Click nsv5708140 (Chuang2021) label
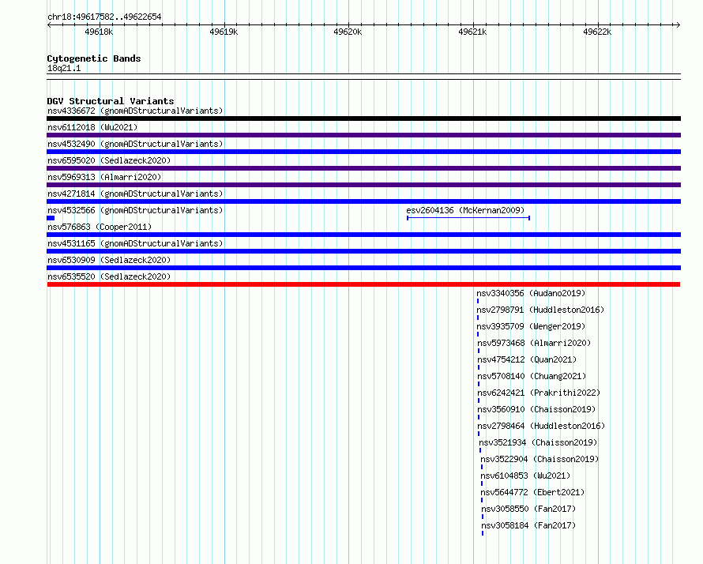The width and height of the screenshot is (703, 564). 532,376
